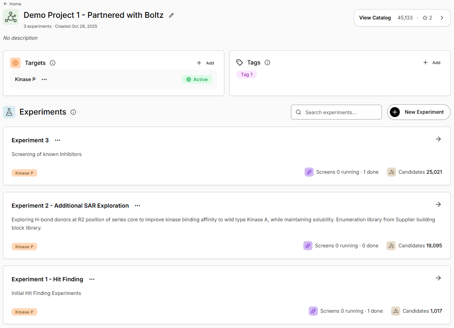This screenshot has height=328, width=454.
Task: Show info tooltip next to Experiments
Action: [x=73, y=112]
